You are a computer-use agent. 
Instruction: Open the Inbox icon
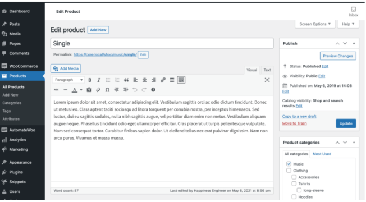pyautogui.click(x=354, y=11)
